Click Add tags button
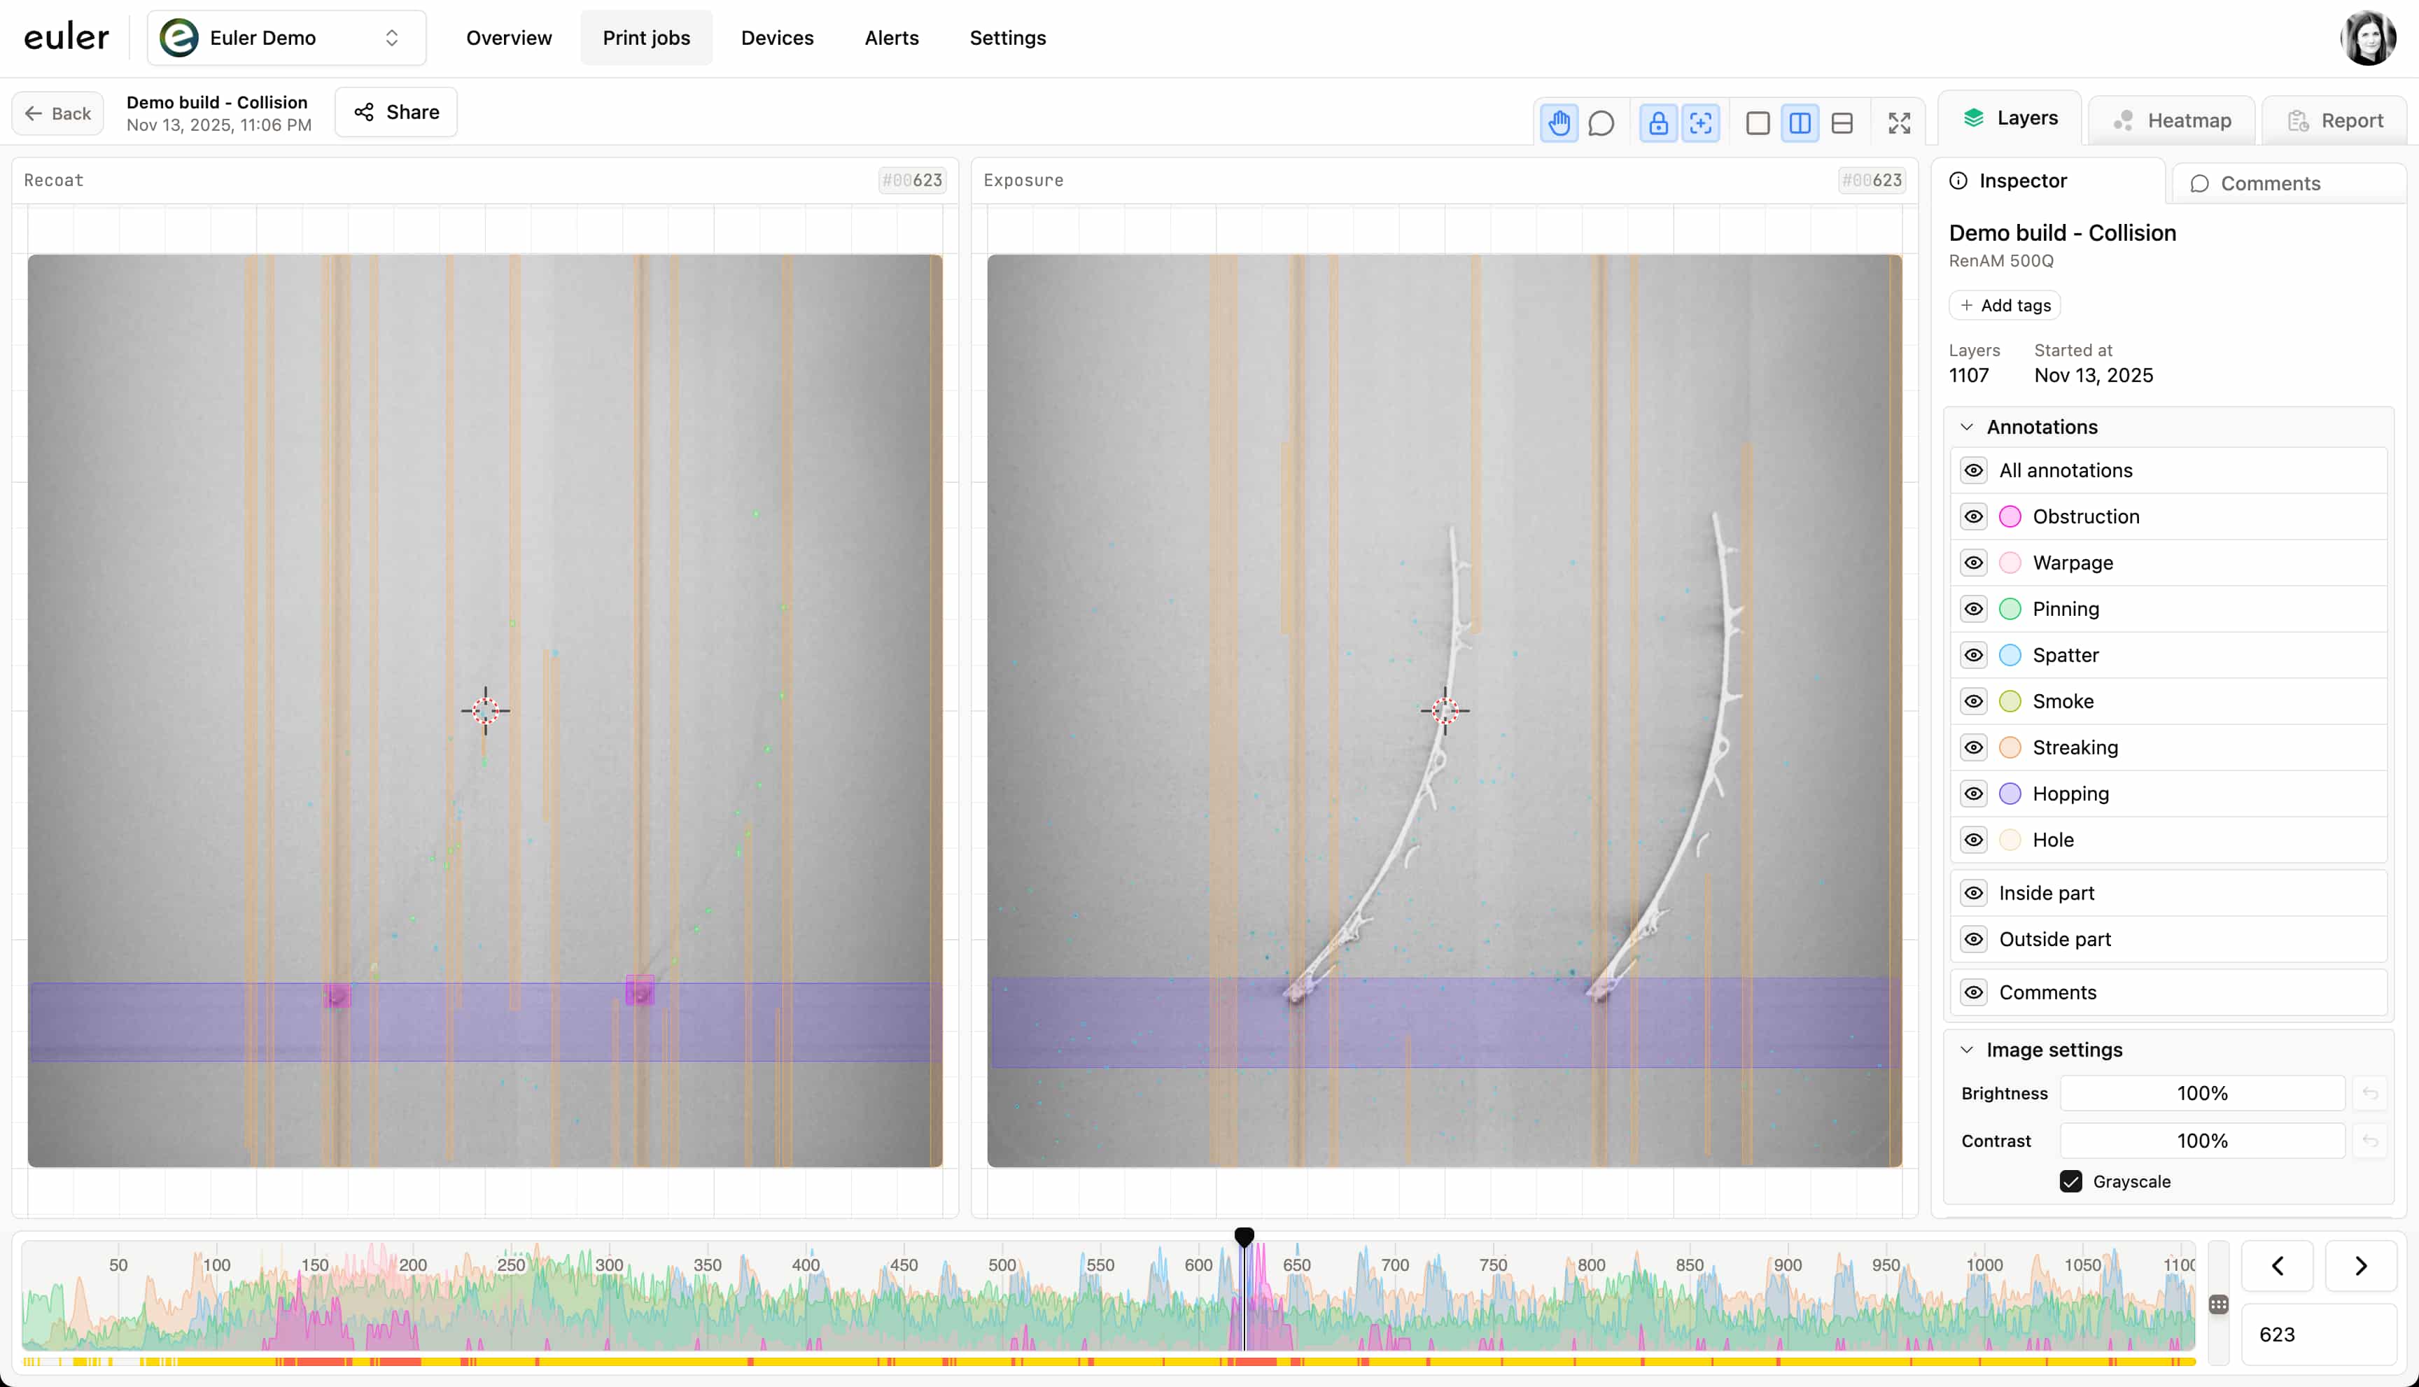This screenshot has height=1387, width=2419. point(2005,305)
